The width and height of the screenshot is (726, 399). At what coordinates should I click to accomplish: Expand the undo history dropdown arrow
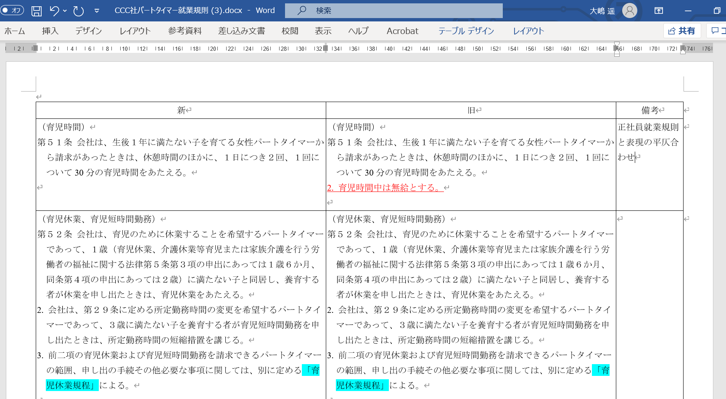point(65,11)
